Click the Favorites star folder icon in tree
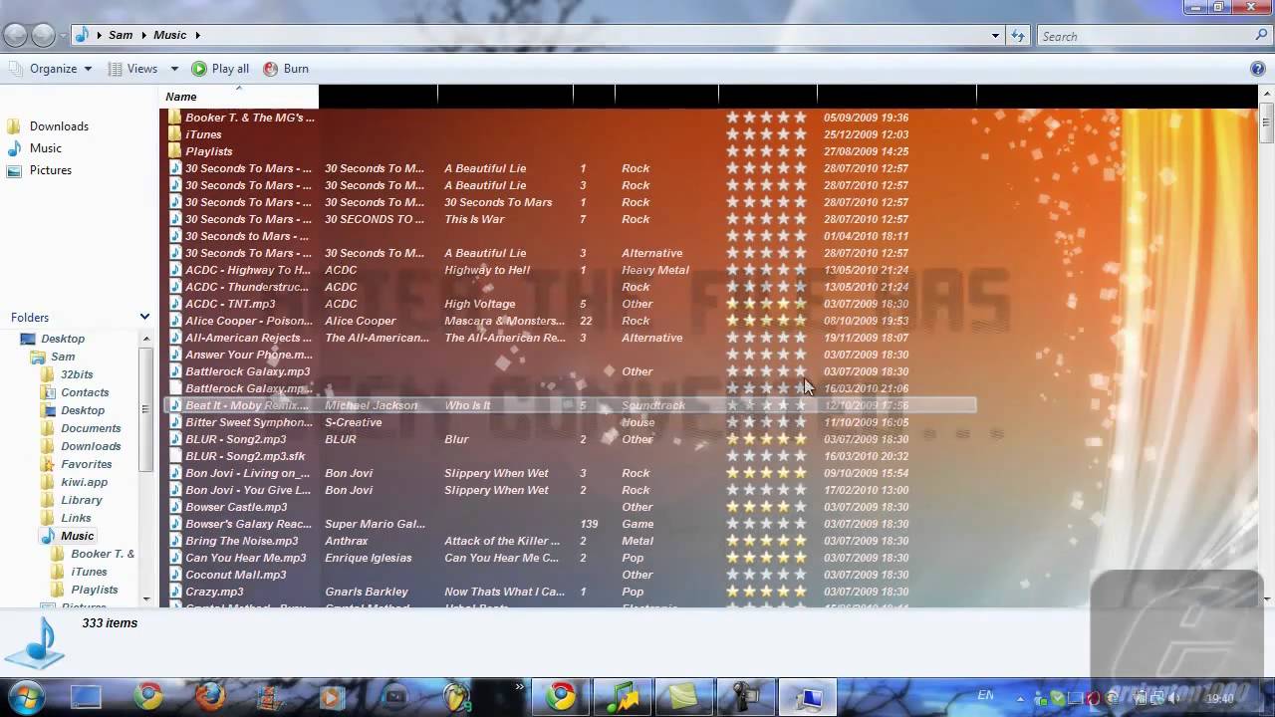 click(48, 464)
